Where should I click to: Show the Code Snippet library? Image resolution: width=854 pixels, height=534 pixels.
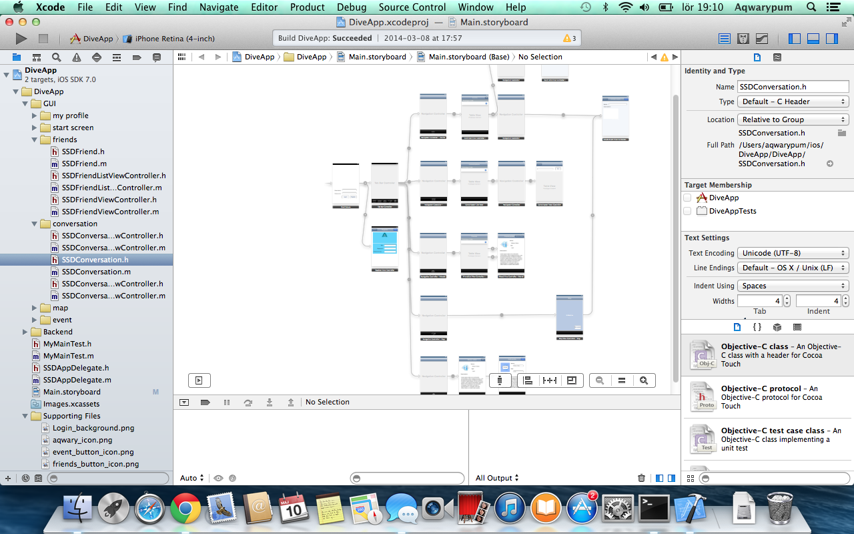pos(757,327)
